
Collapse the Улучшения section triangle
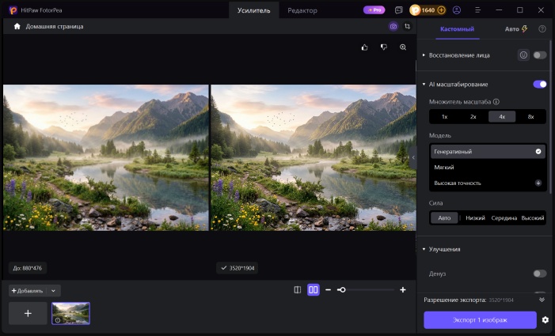[424, 250]
